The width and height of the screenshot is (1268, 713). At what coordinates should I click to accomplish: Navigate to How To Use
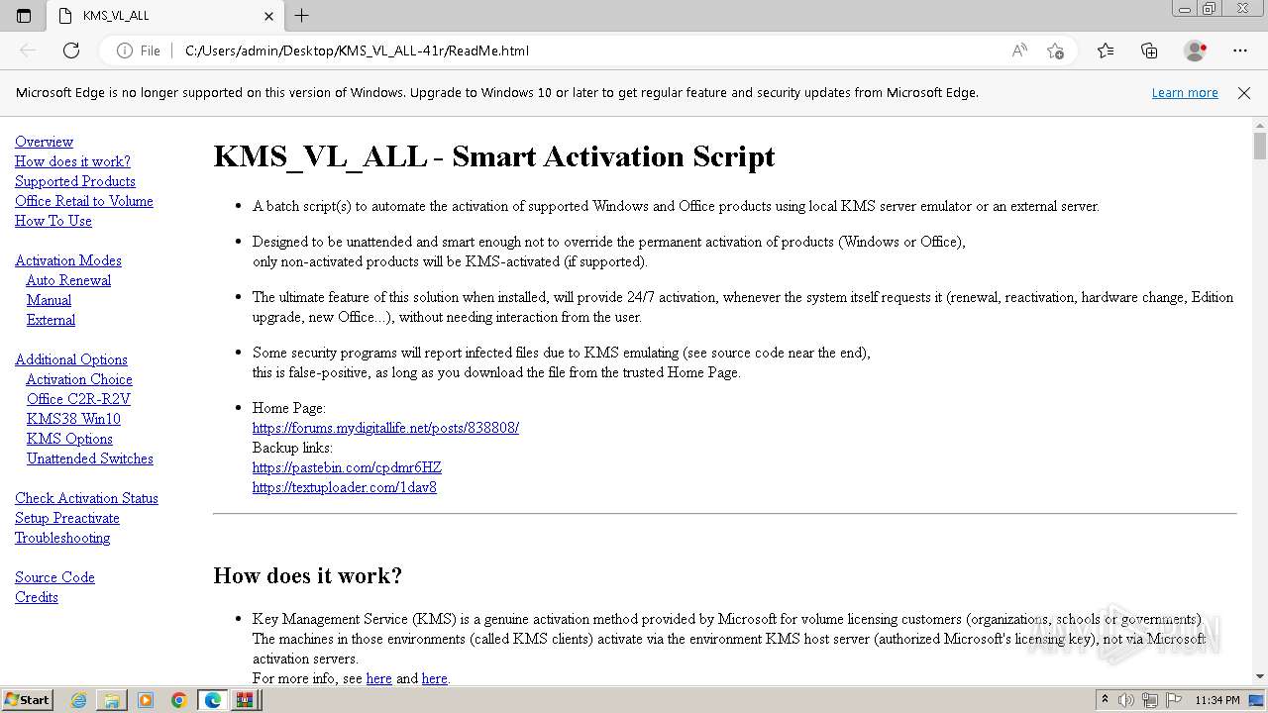[x=53, y=221]
